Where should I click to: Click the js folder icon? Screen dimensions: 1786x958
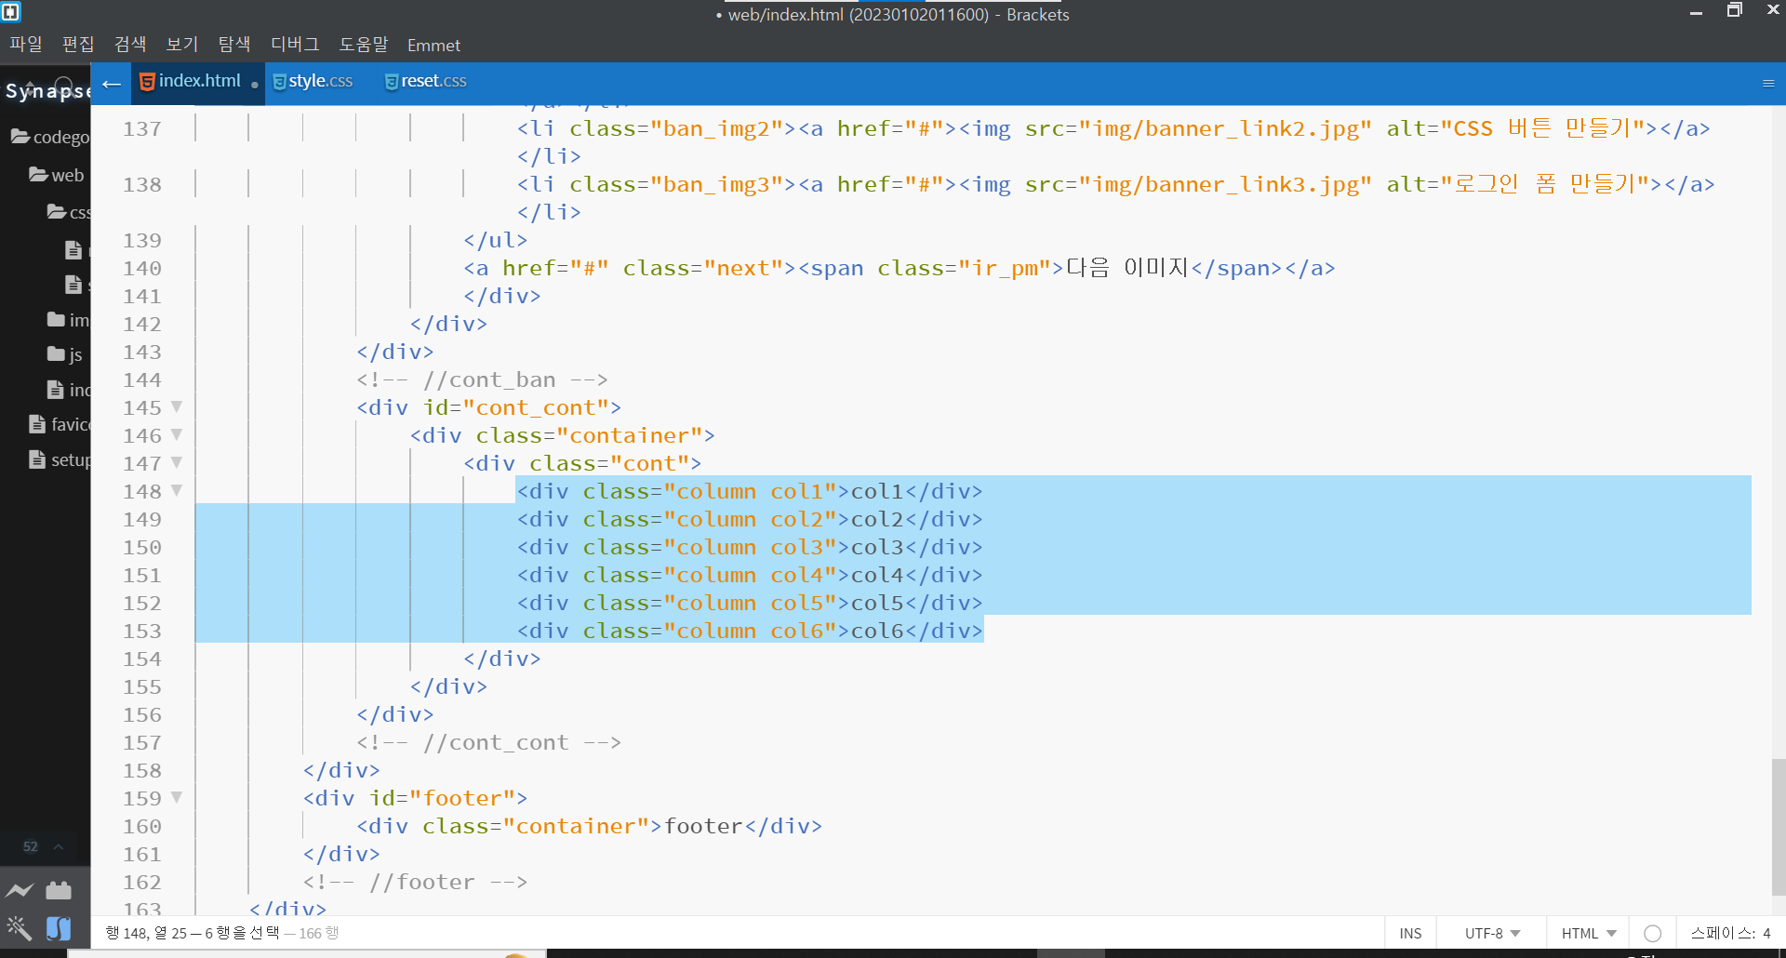57,354
